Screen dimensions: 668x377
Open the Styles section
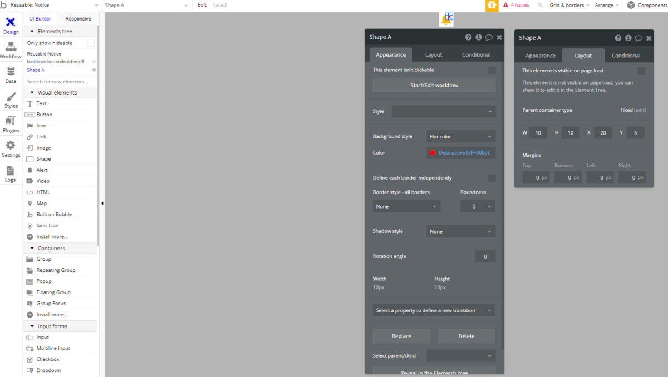pyautogui.click(x=11, y=100)
